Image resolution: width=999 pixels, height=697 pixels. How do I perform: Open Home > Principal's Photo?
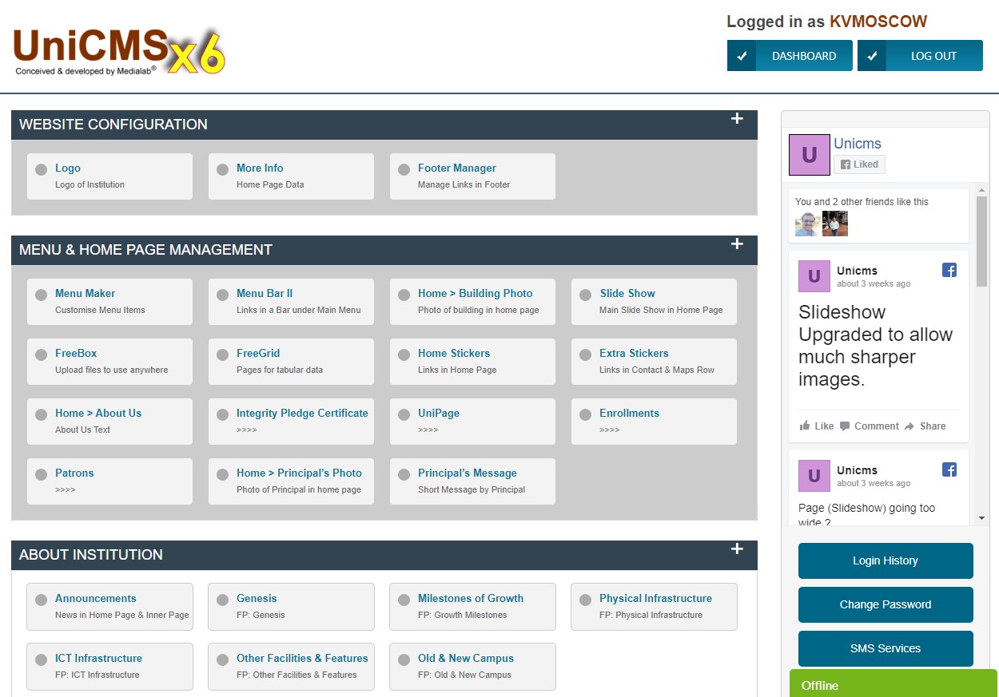[x=291, y=481]
